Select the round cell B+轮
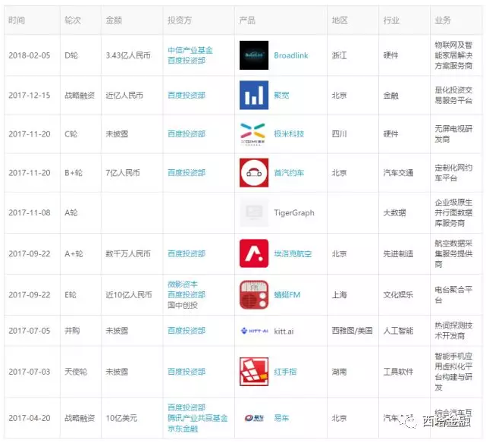Image resolution: width=486 pixels, height=443 pixels. [74, 173]
